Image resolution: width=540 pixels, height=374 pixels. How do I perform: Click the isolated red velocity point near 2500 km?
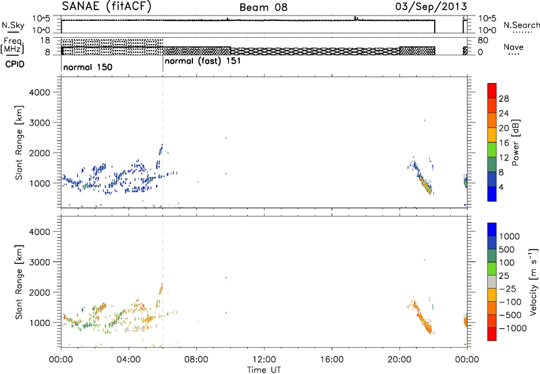click(226, 277)
